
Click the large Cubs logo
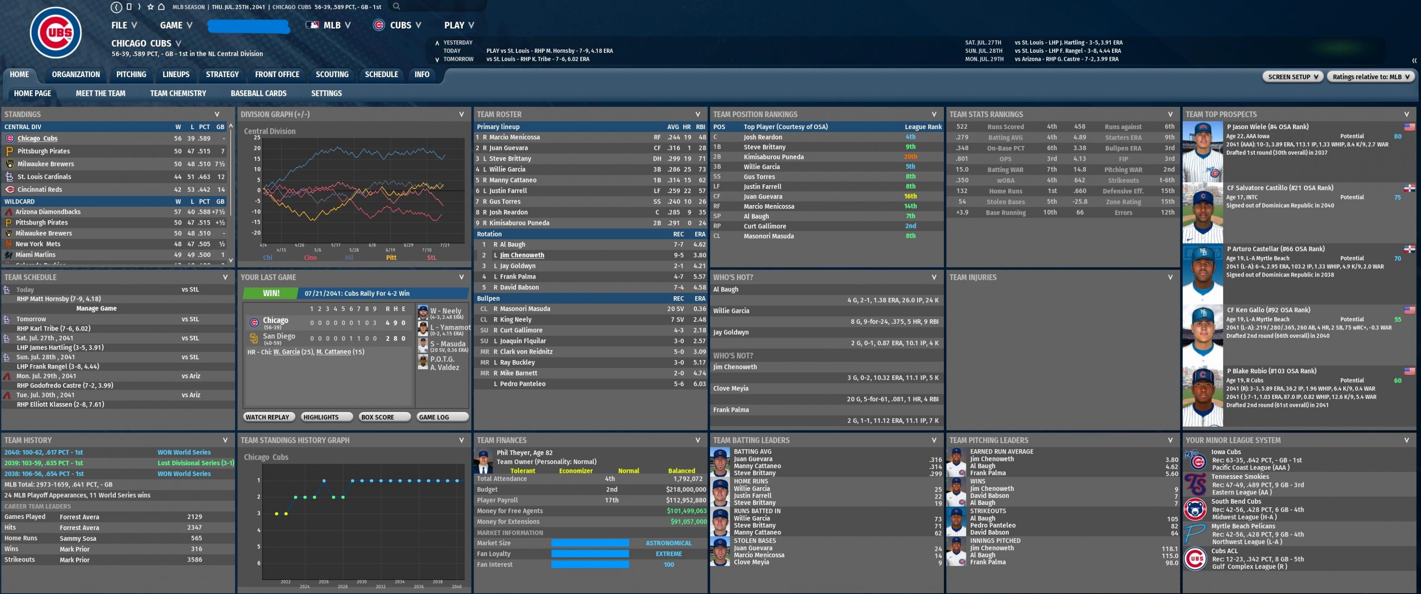[56, 32]
